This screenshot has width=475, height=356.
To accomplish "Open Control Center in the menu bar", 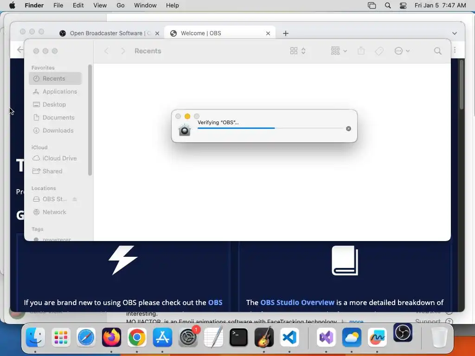I will 403,6.
